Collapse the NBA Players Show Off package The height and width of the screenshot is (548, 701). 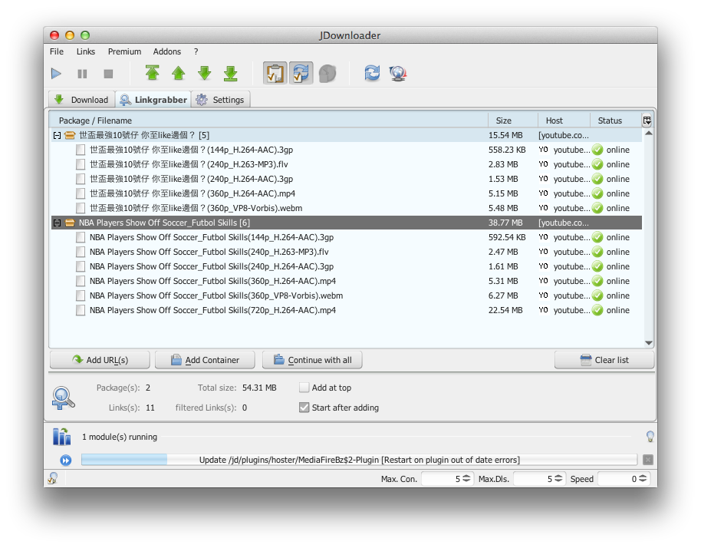pyautogui.click(x=57, y=223)
